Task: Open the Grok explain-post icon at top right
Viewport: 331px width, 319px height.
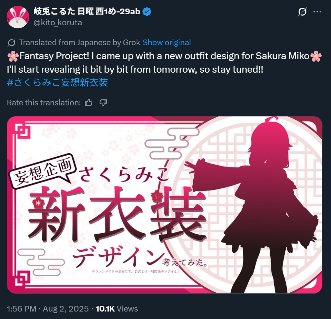Action: (x=302, y=12)
